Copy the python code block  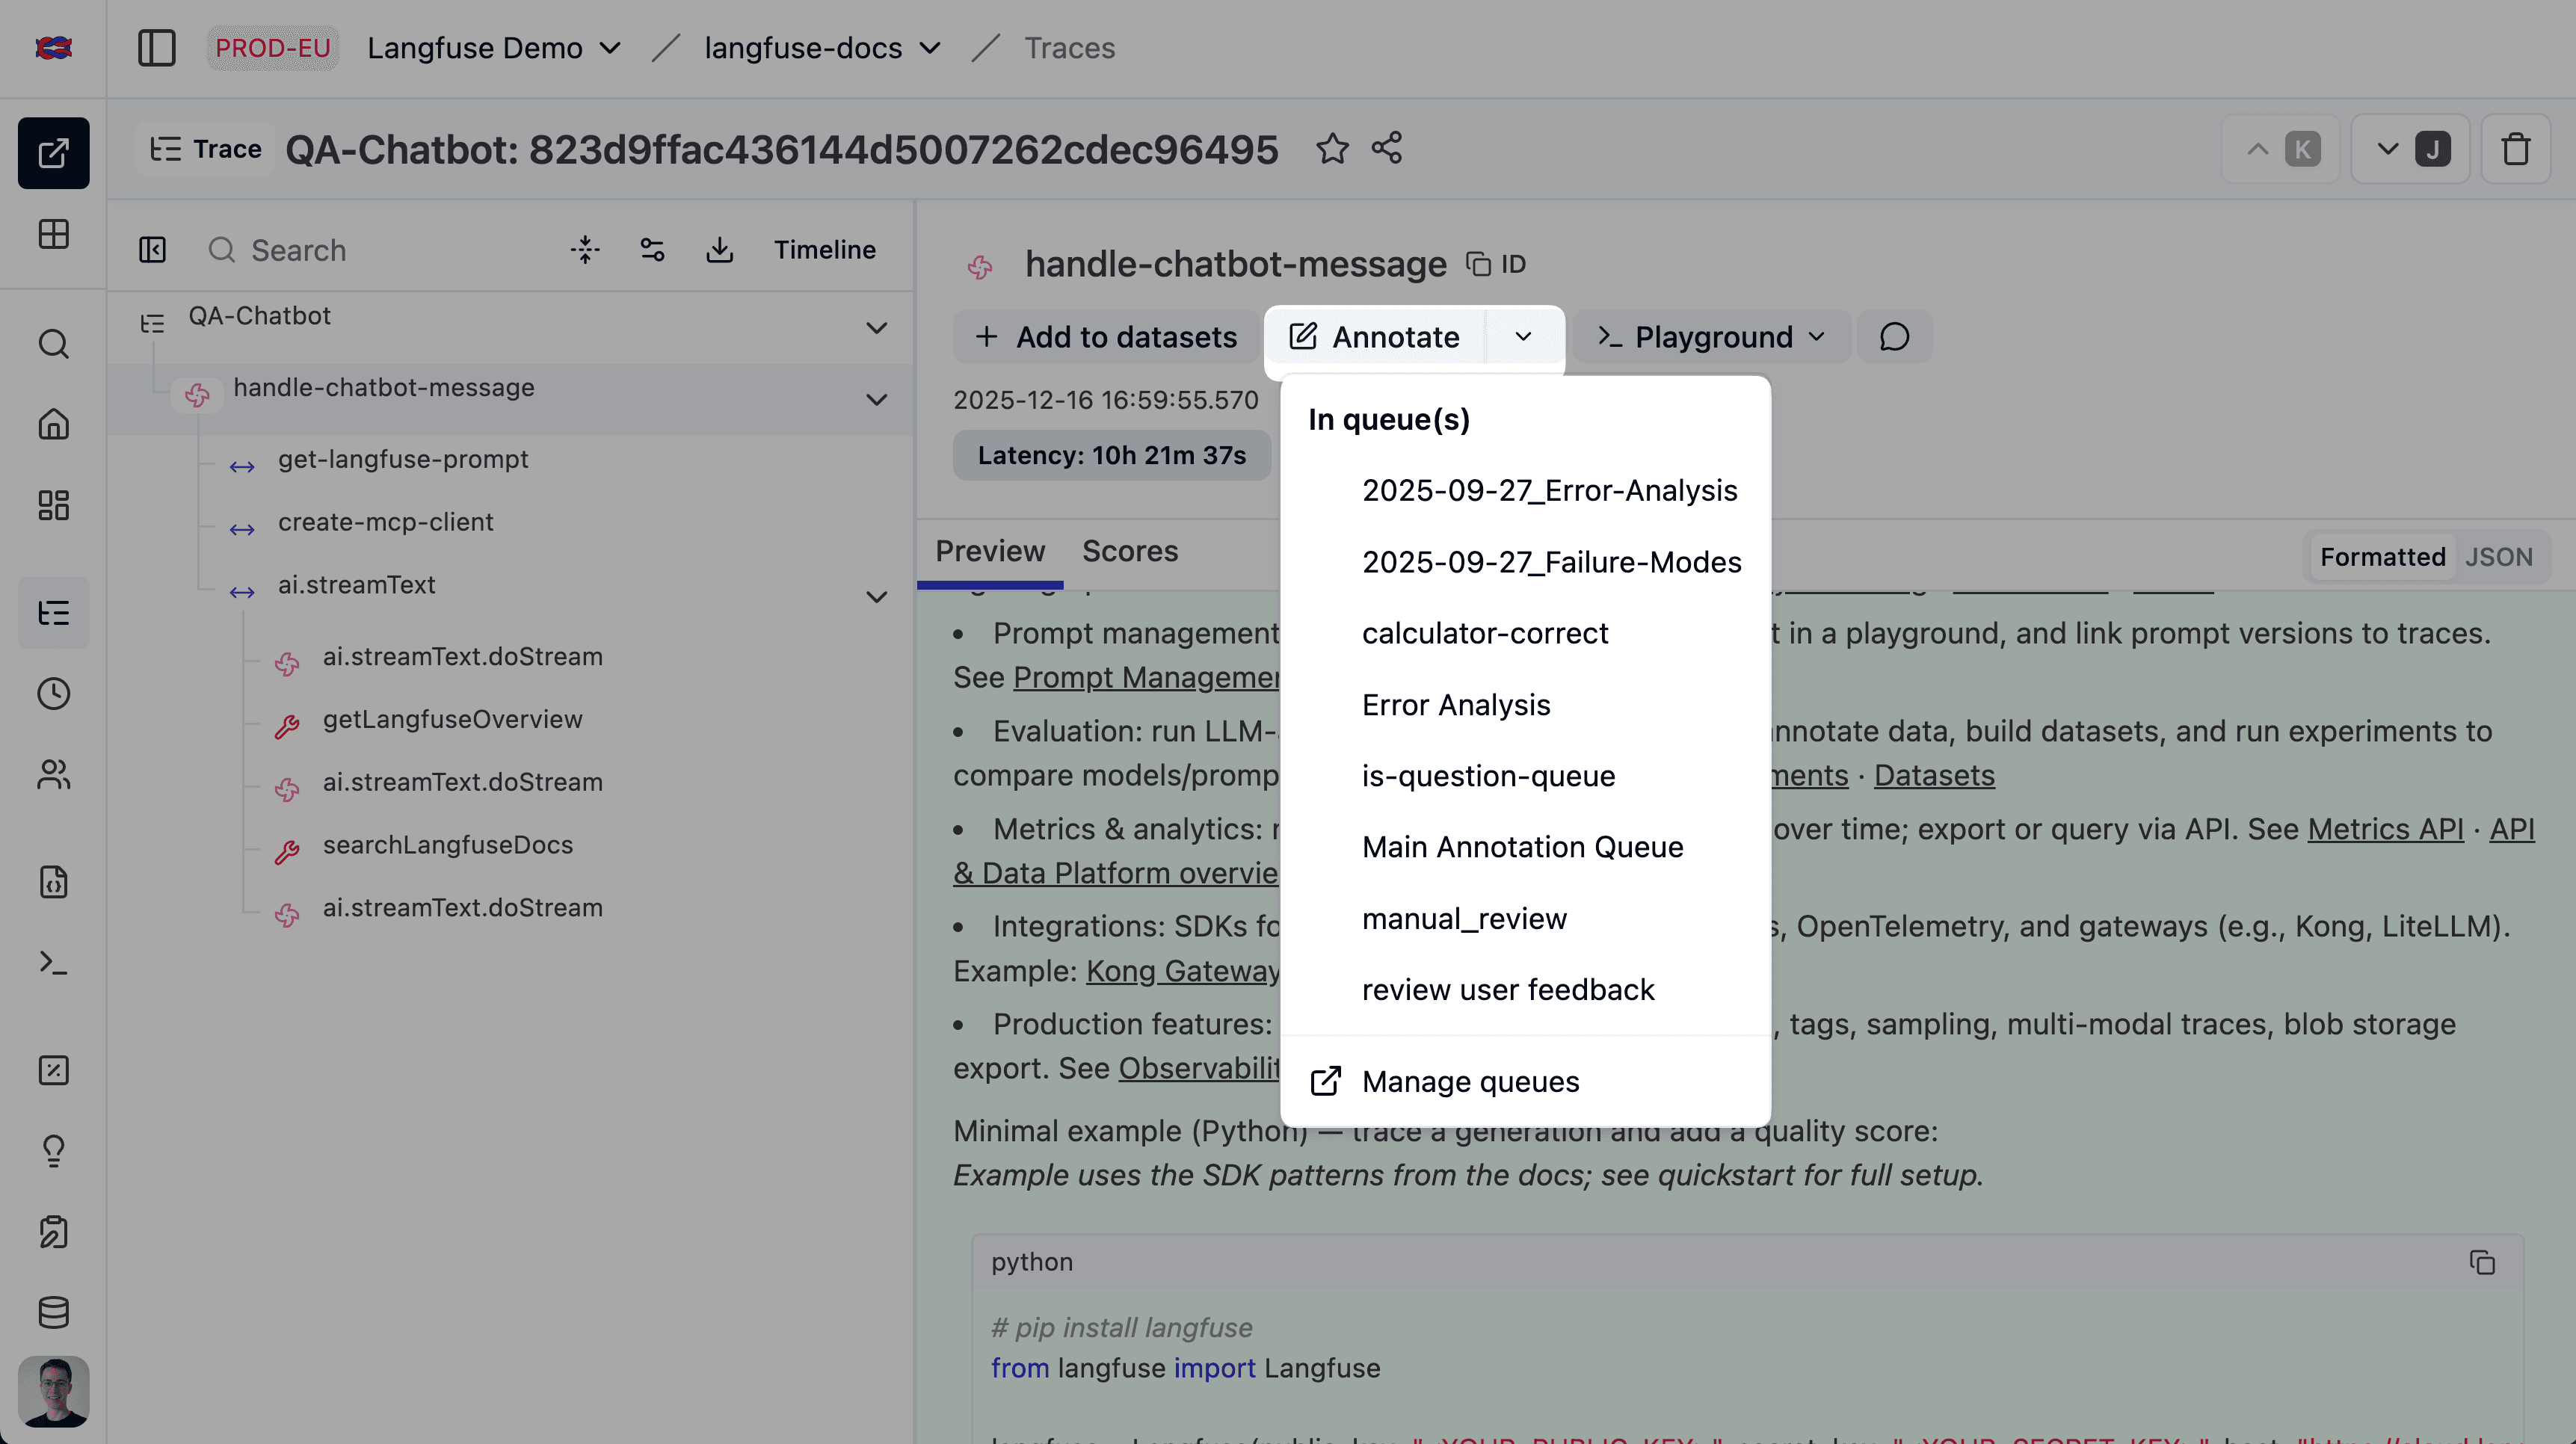[2482, 1262]
